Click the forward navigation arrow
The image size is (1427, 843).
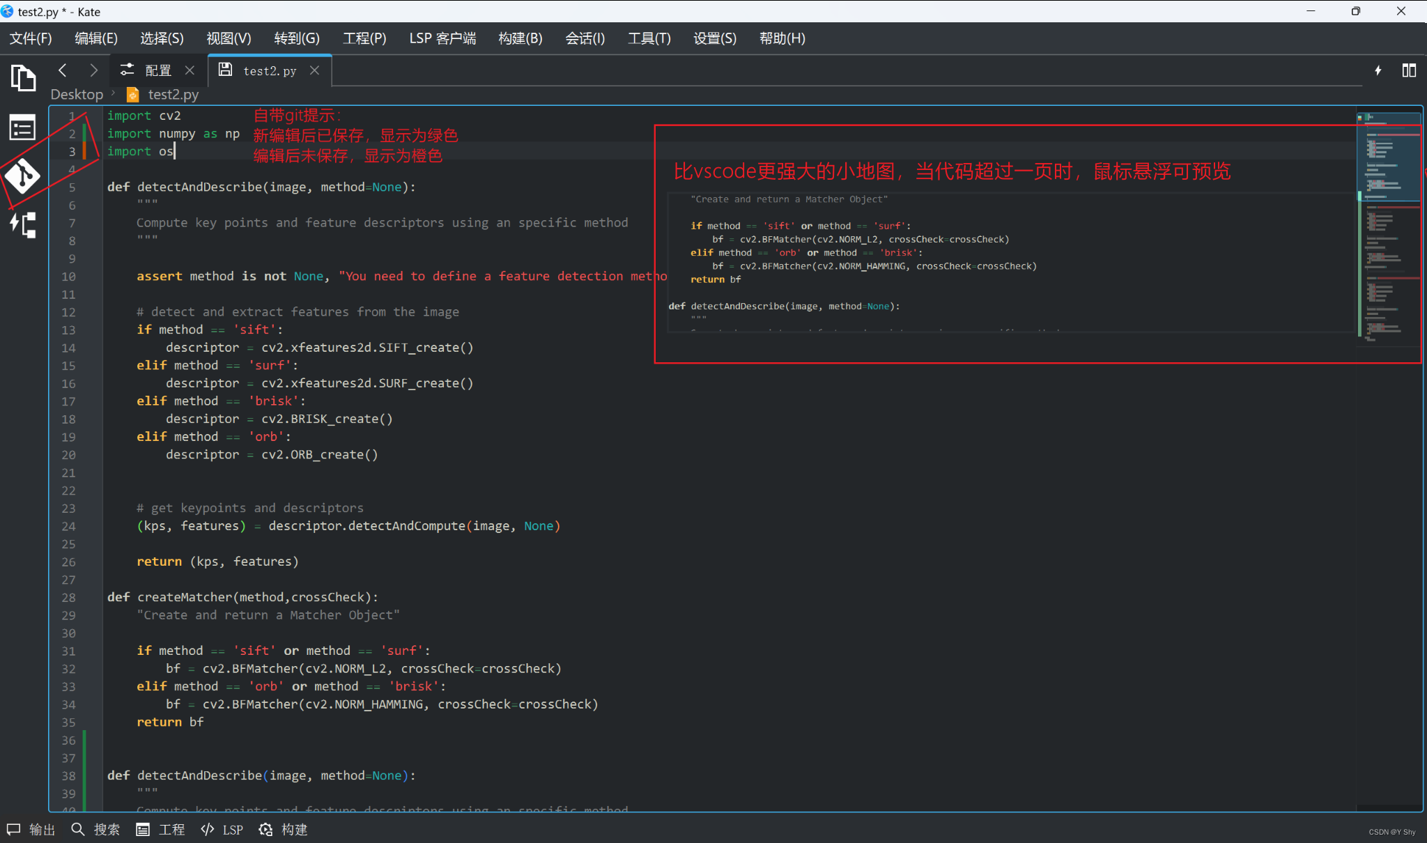(93, 70)
